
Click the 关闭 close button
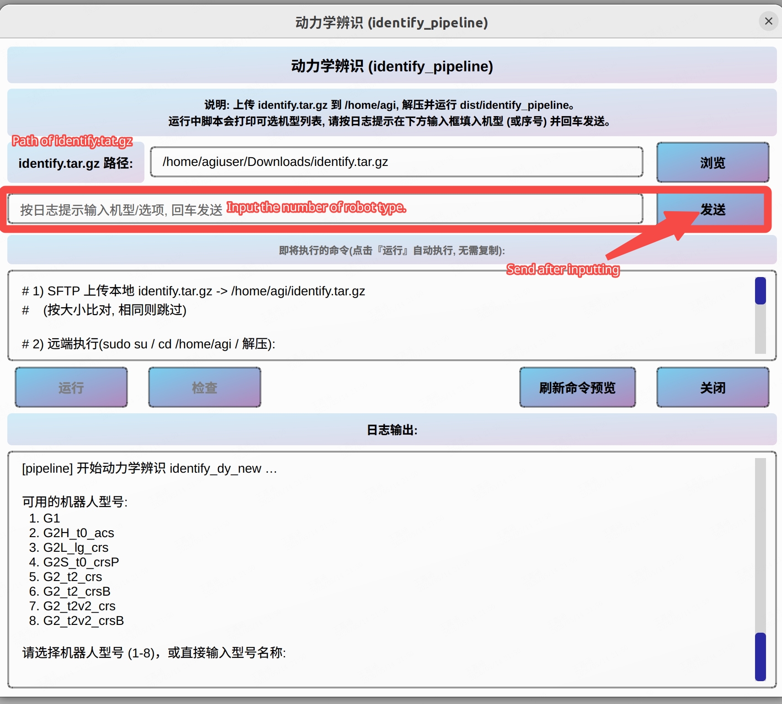713,387
